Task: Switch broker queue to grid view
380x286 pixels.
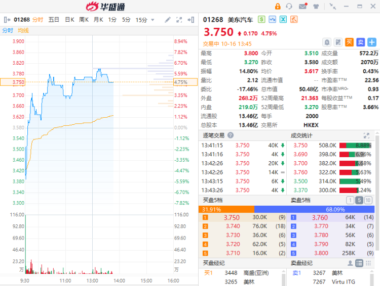Action: 368,263
